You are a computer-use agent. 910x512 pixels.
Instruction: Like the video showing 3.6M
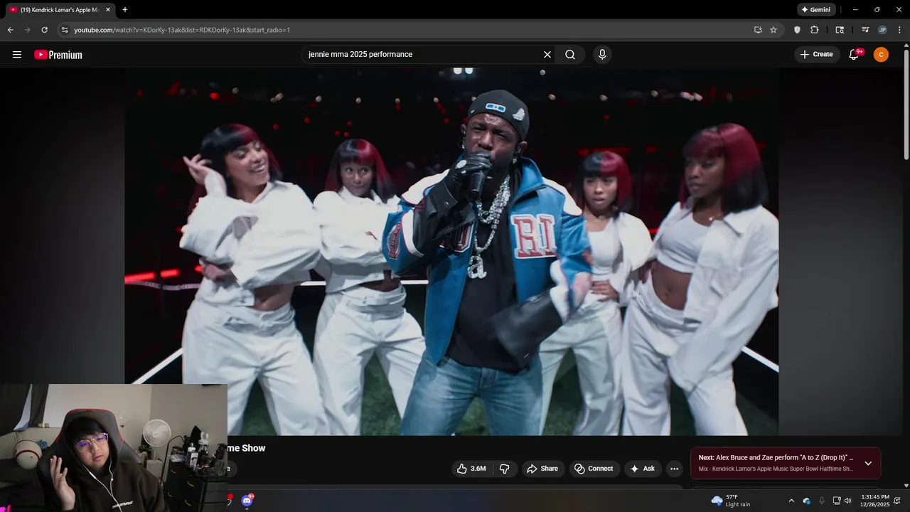click(x=471, y=469)
